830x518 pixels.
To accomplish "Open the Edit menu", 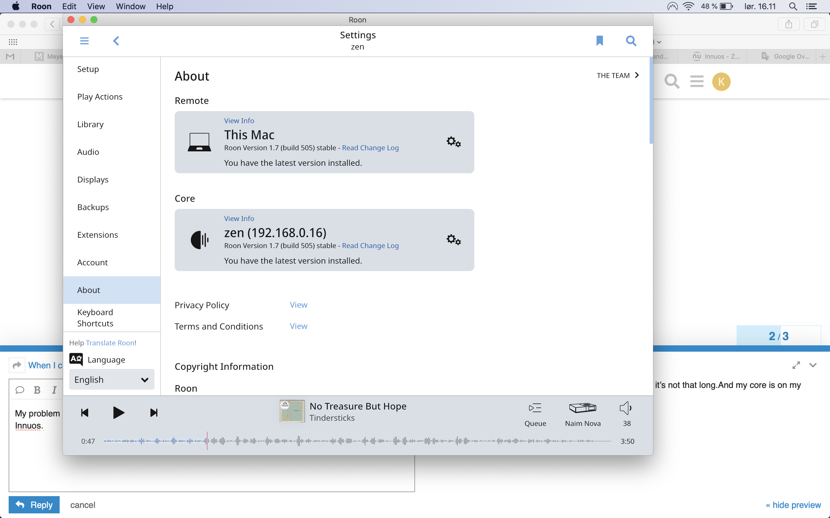I will click(x=69, y=7).
